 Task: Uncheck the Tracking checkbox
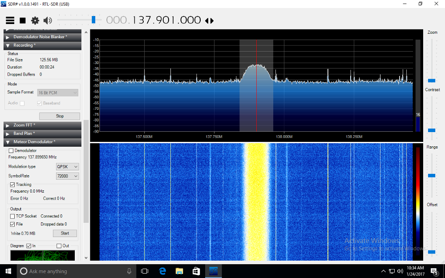13,184
